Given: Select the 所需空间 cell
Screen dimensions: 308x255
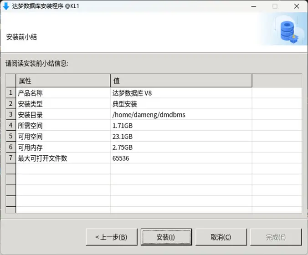Looking at the screenshot, I should click(63, 125).
